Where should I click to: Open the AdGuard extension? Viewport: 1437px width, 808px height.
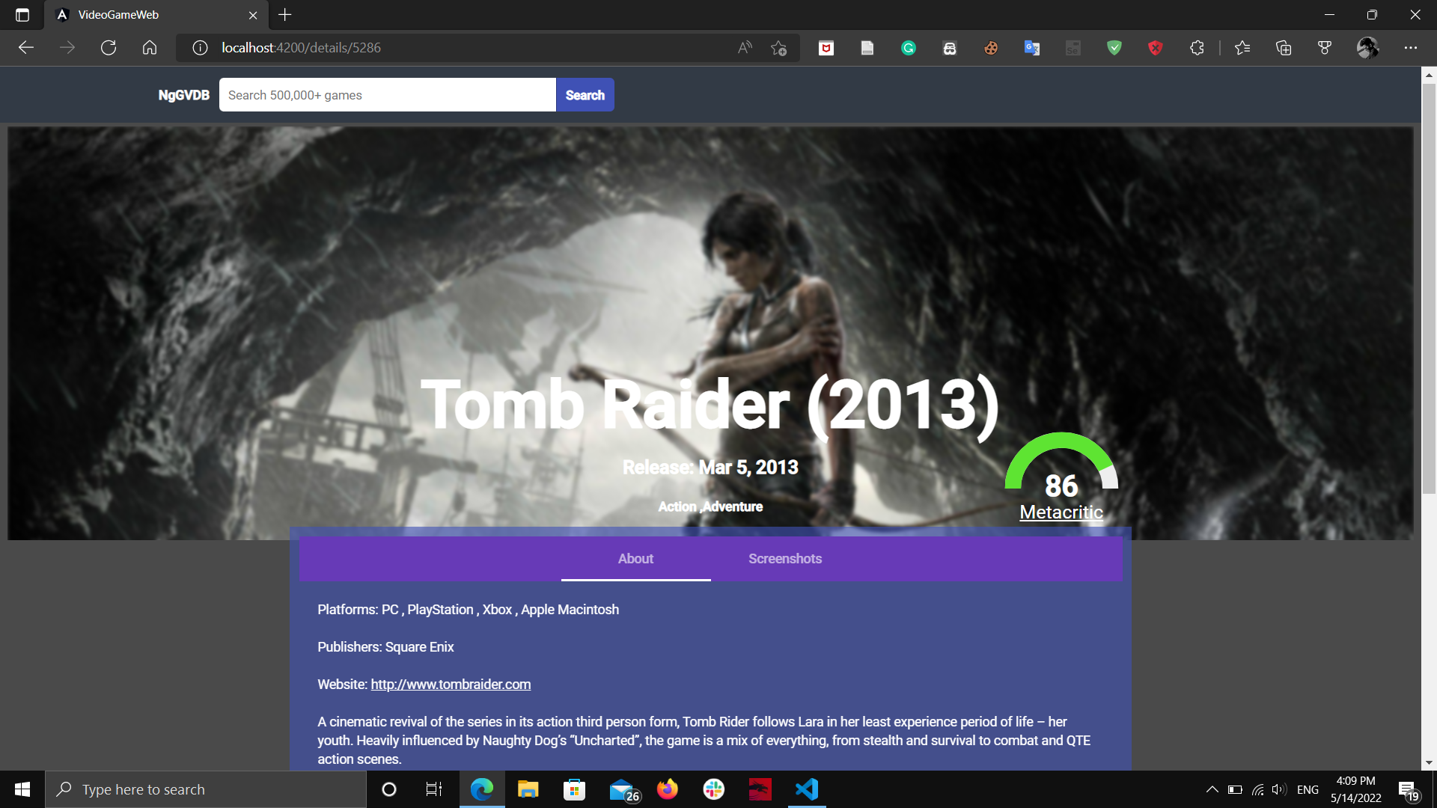pos(1114,47)
